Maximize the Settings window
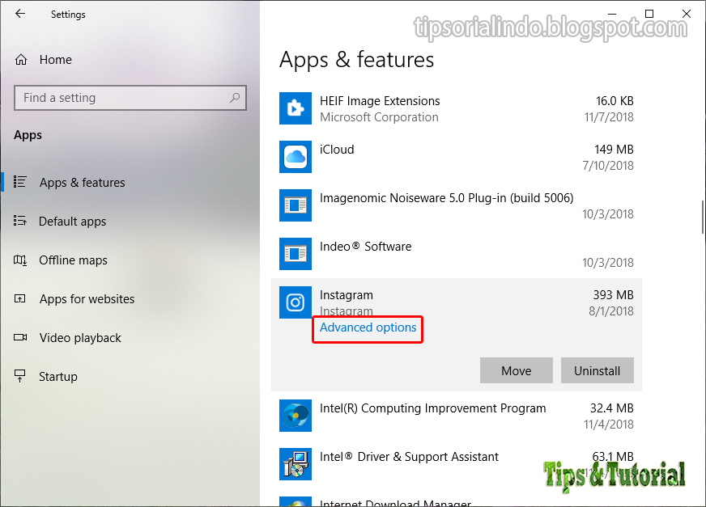Screen dimensions: 706x507 pos(649,14)
